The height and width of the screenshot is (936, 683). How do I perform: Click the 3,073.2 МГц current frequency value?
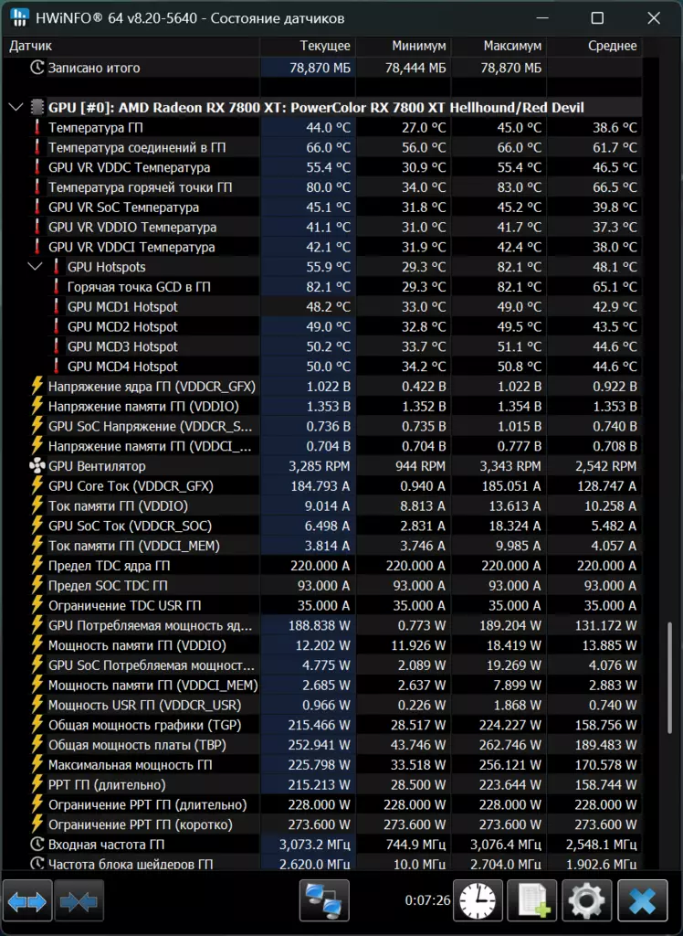point(314,845)
